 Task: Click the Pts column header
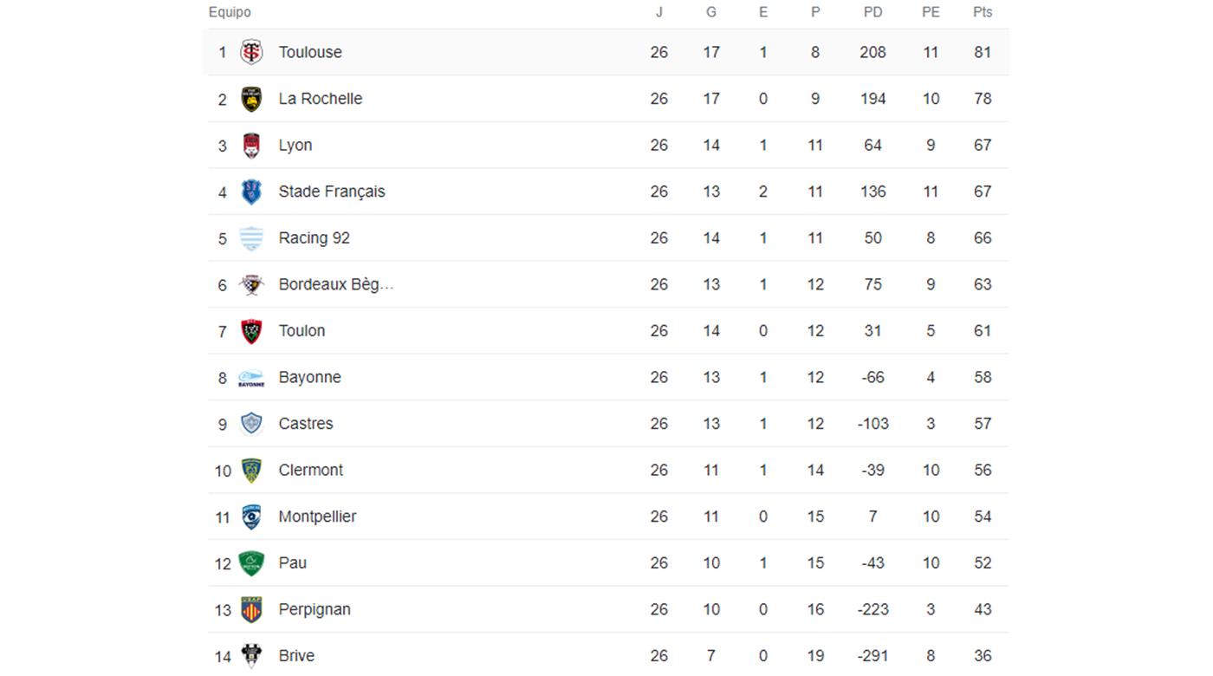coord(983,12)
